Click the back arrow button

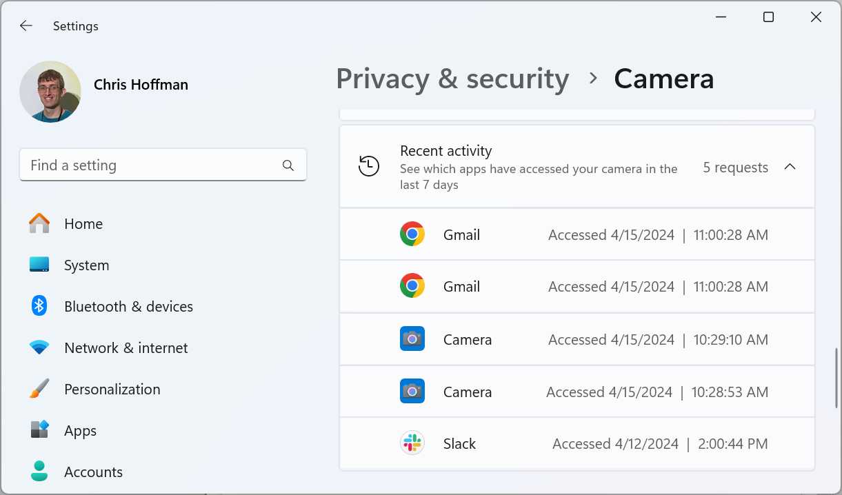[x=26, y=26]
